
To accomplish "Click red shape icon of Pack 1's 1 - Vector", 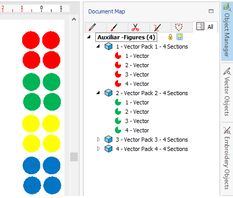I will (x=118, y=56).
